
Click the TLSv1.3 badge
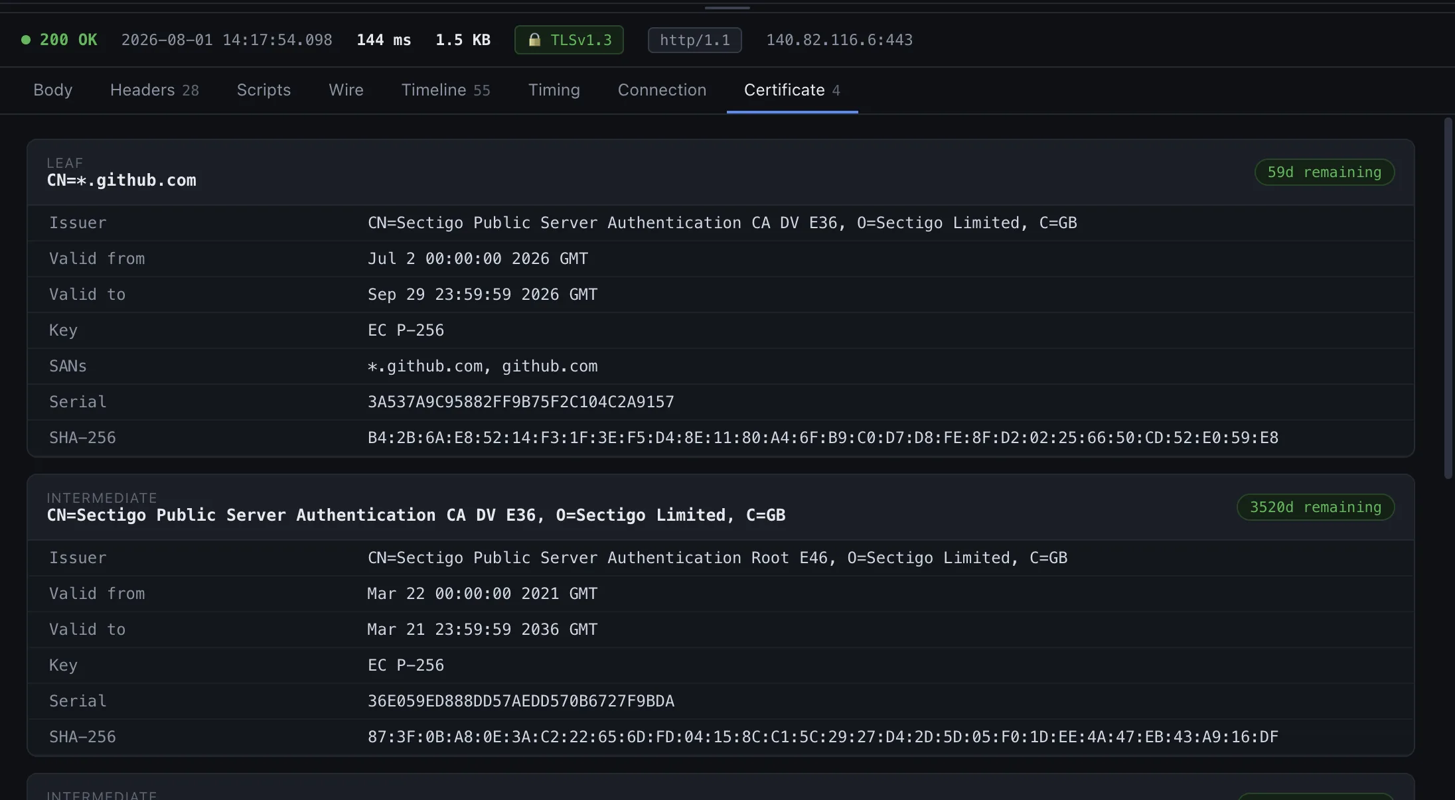(x=569, y=40)
